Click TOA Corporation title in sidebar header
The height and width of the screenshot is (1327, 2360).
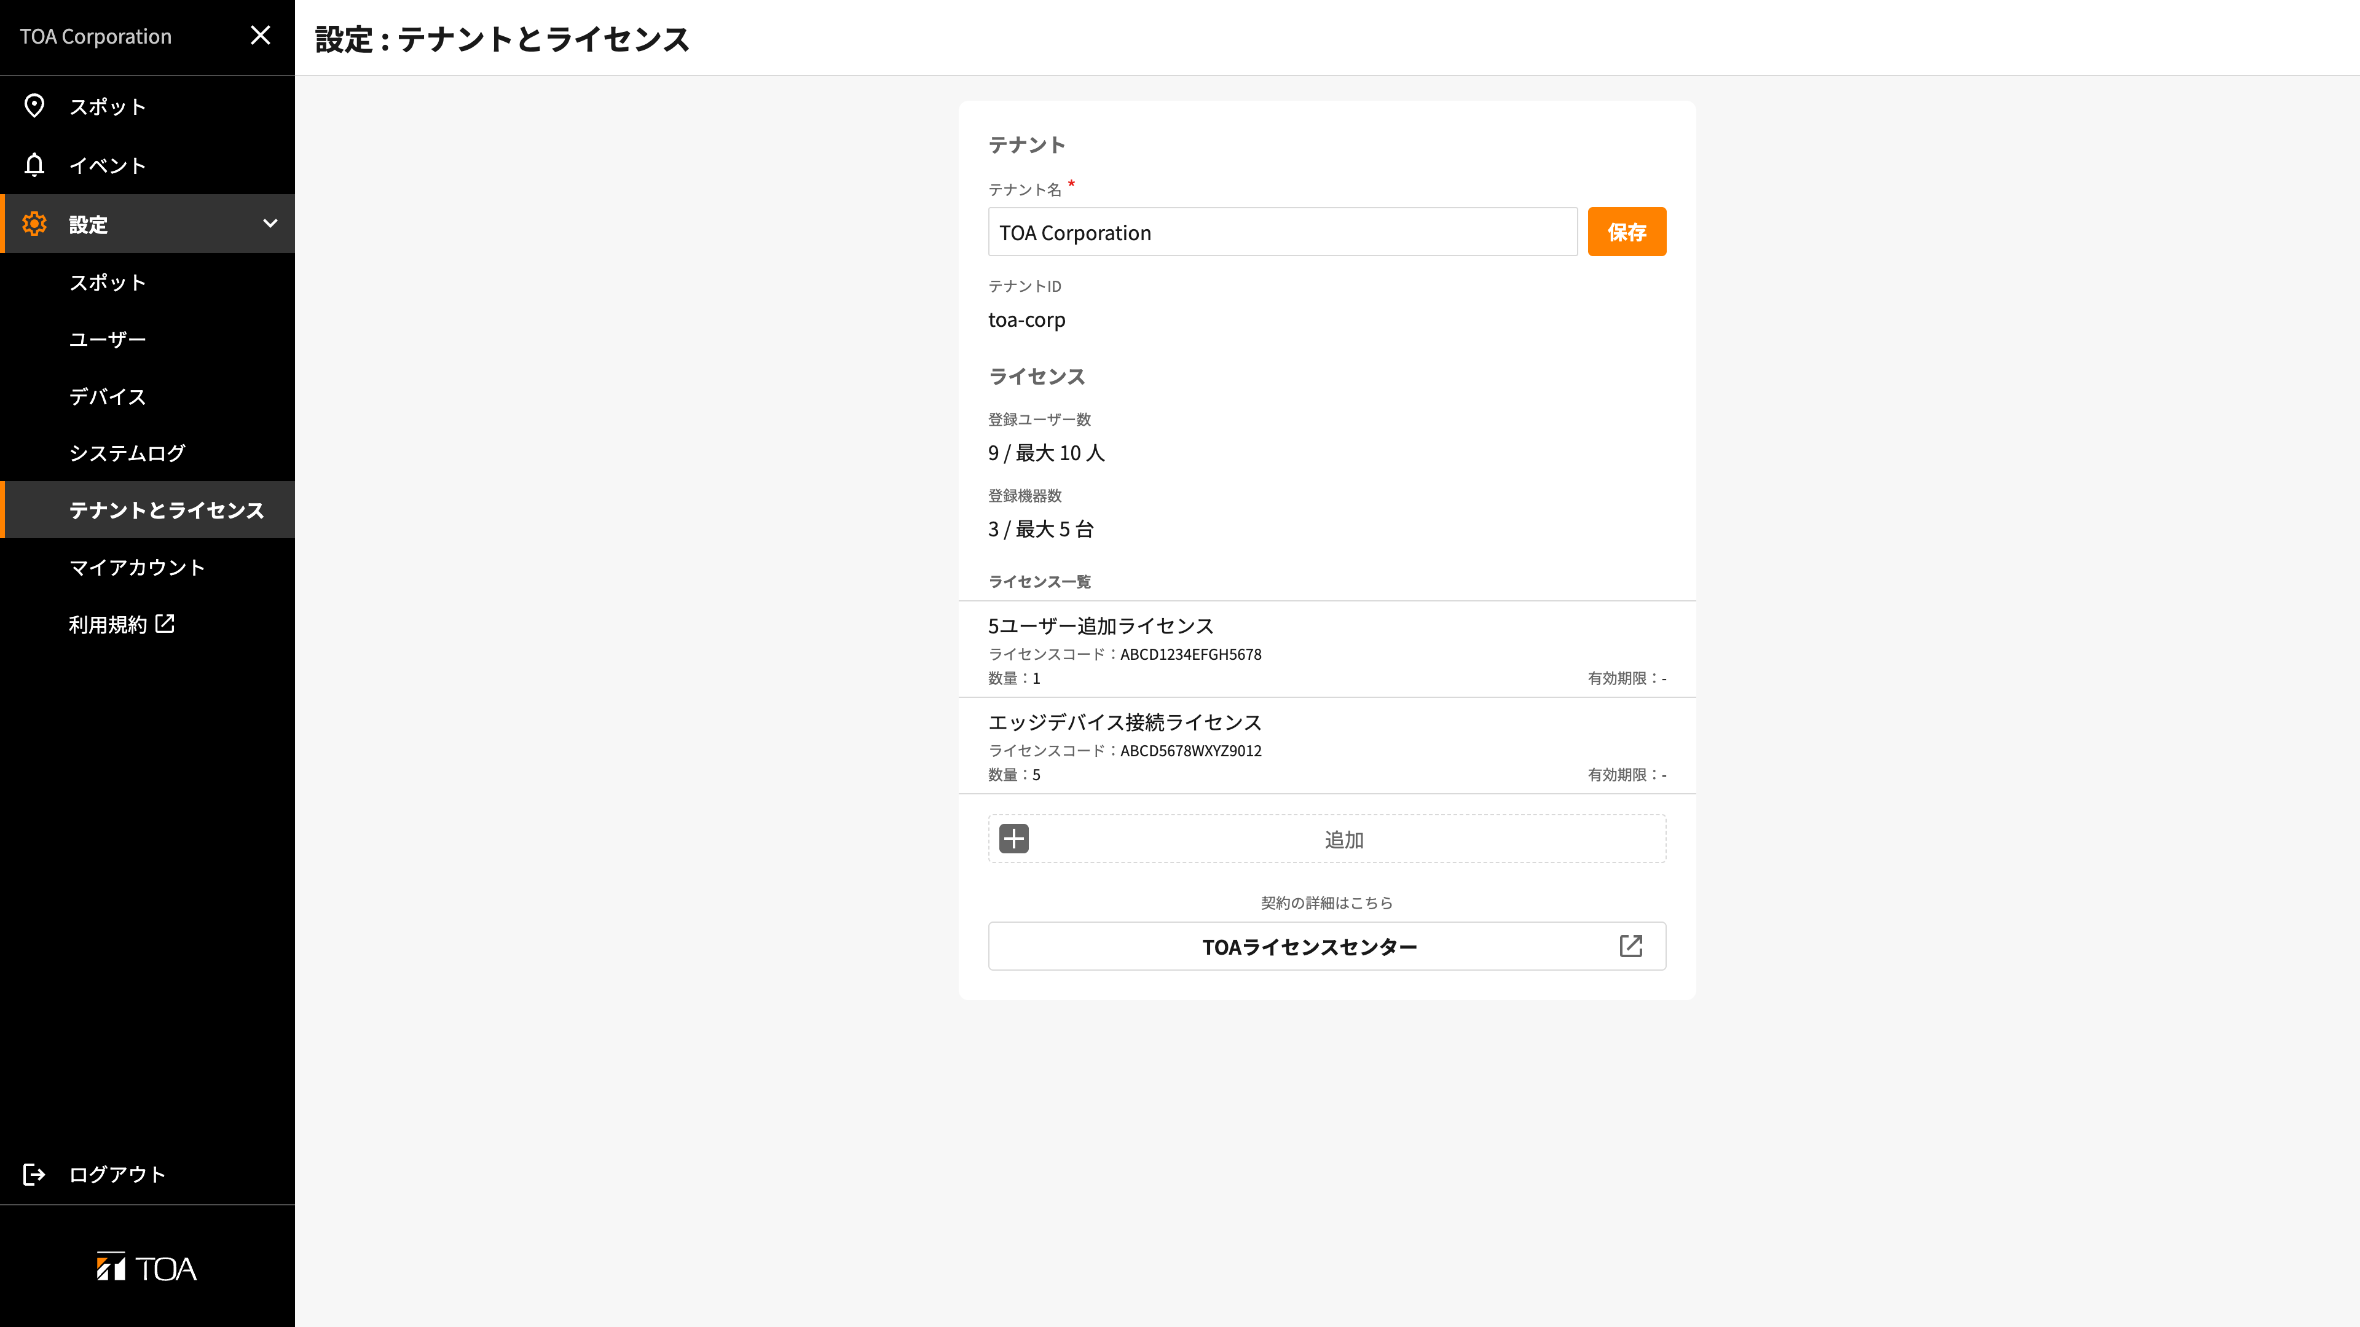95,37
